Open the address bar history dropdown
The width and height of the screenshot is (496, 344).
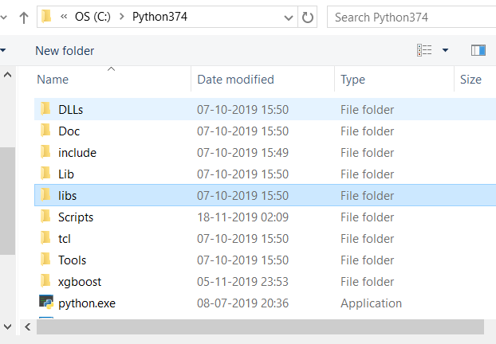coord(288,18)
